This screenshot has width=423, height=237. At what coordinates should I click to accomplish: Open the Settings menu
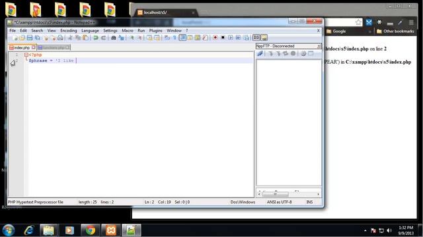(110, 31)
